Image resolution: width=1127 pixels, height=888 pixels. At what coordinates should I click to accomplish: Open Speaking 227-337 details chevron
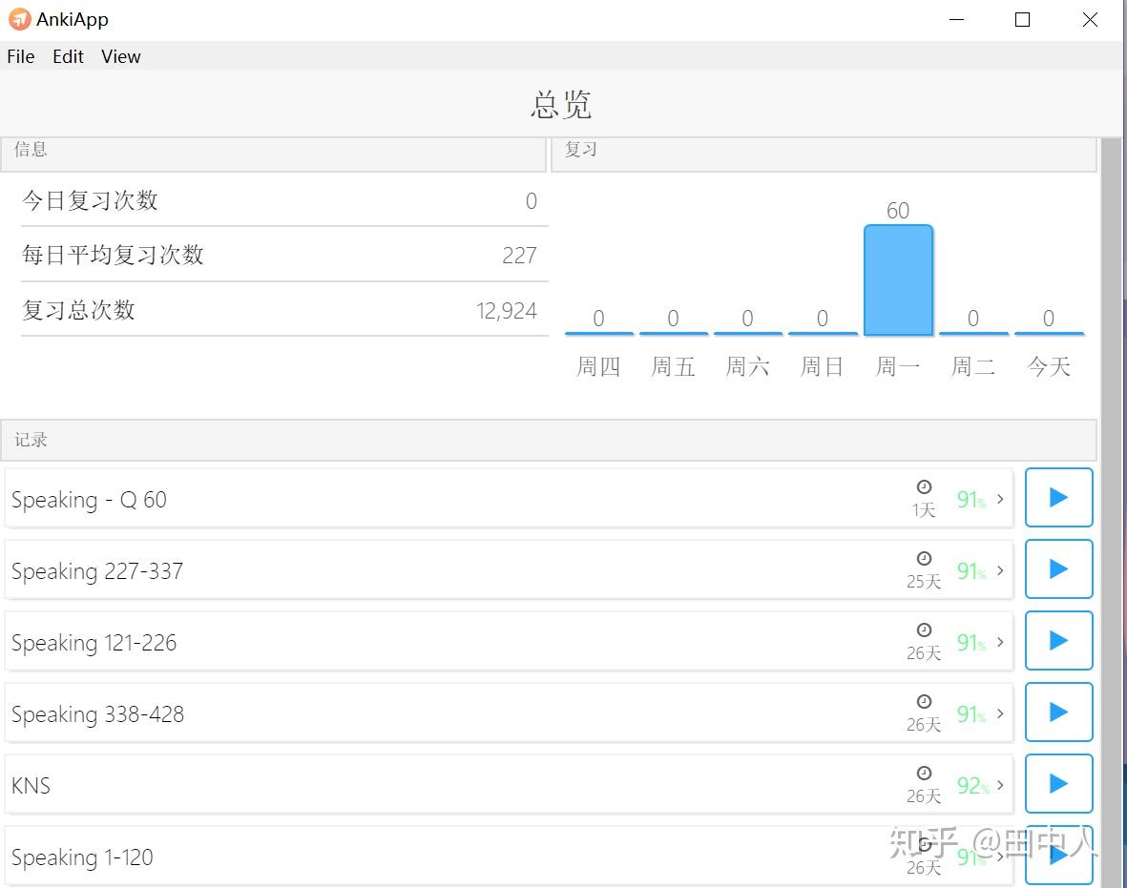(1000, 570)
